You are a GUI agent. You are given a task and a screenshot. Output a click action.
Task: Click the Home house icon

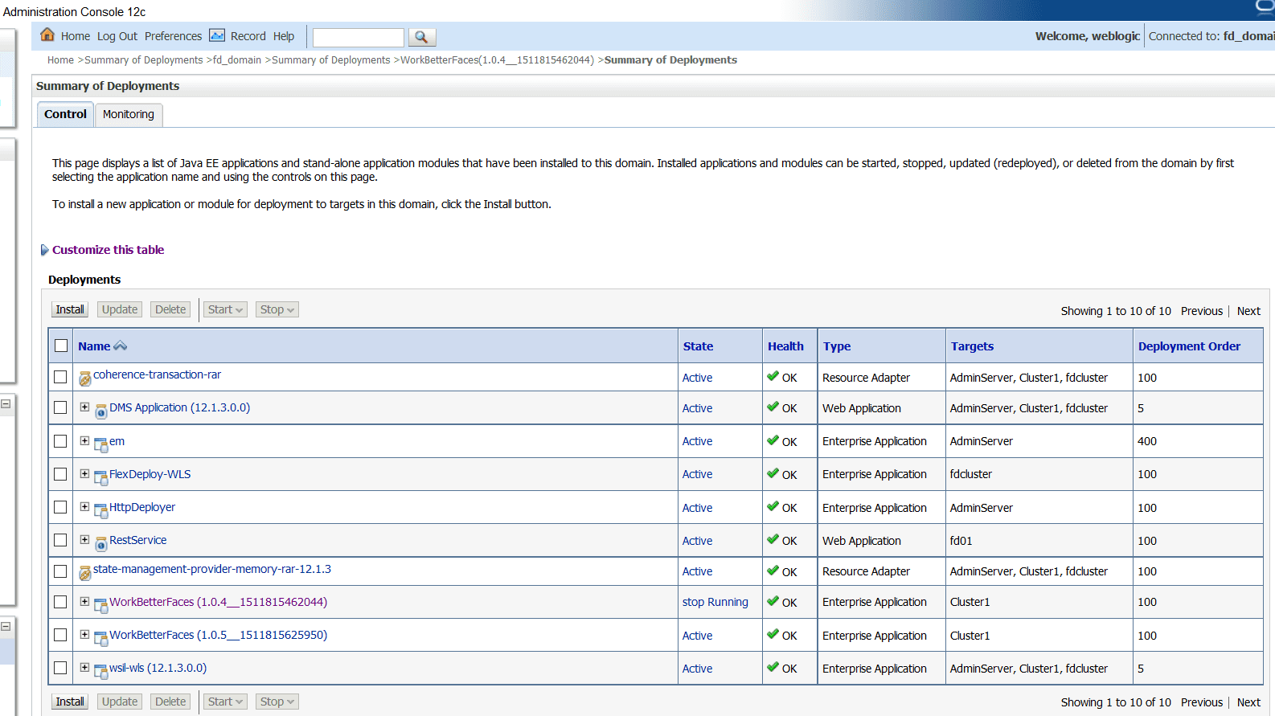tap(47, 35)
